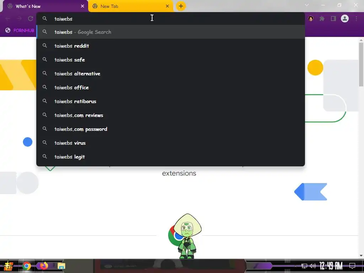Click the tab search chevron
Viewport: 364px width, 273px height.
[x=307, y=5]
